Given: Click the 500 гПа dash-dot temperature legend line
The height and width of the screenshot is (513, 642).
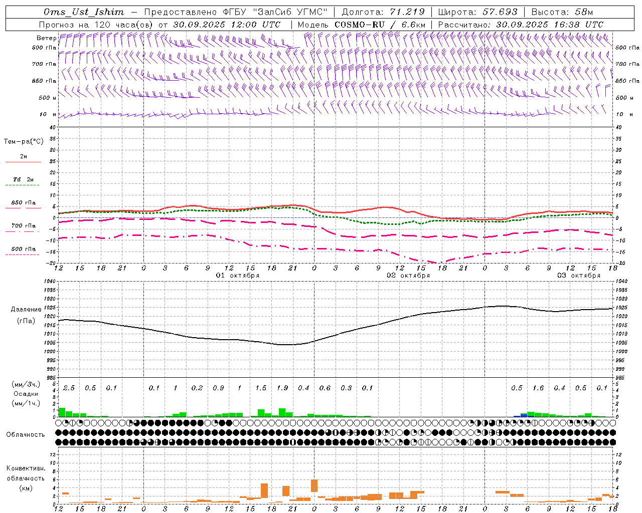Looking at the screenshot, I should tap(23, 254).
